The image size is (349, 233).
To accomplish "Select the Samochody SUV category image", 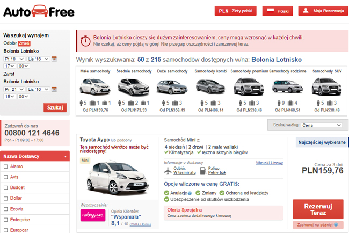I will click(326, 86).
